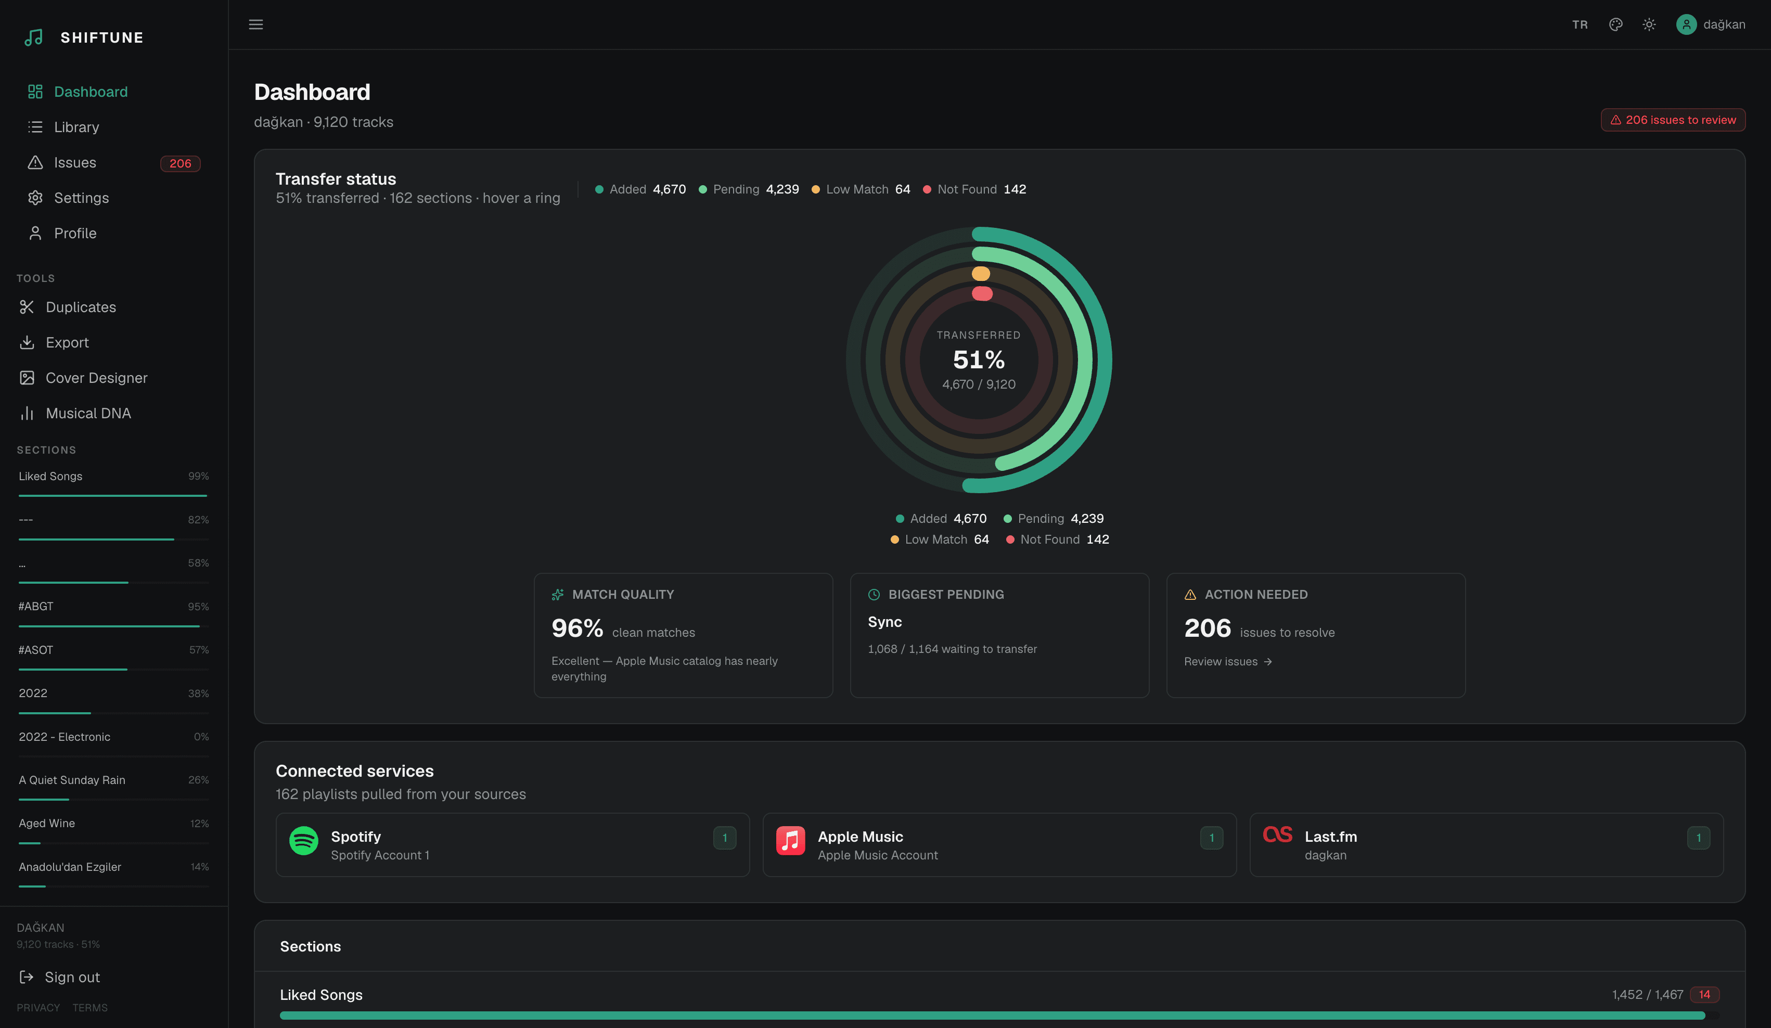The height and width of the screenshot is (1028, 1771).
Task: Follow the Review issues link
Action: point(1228,662)
